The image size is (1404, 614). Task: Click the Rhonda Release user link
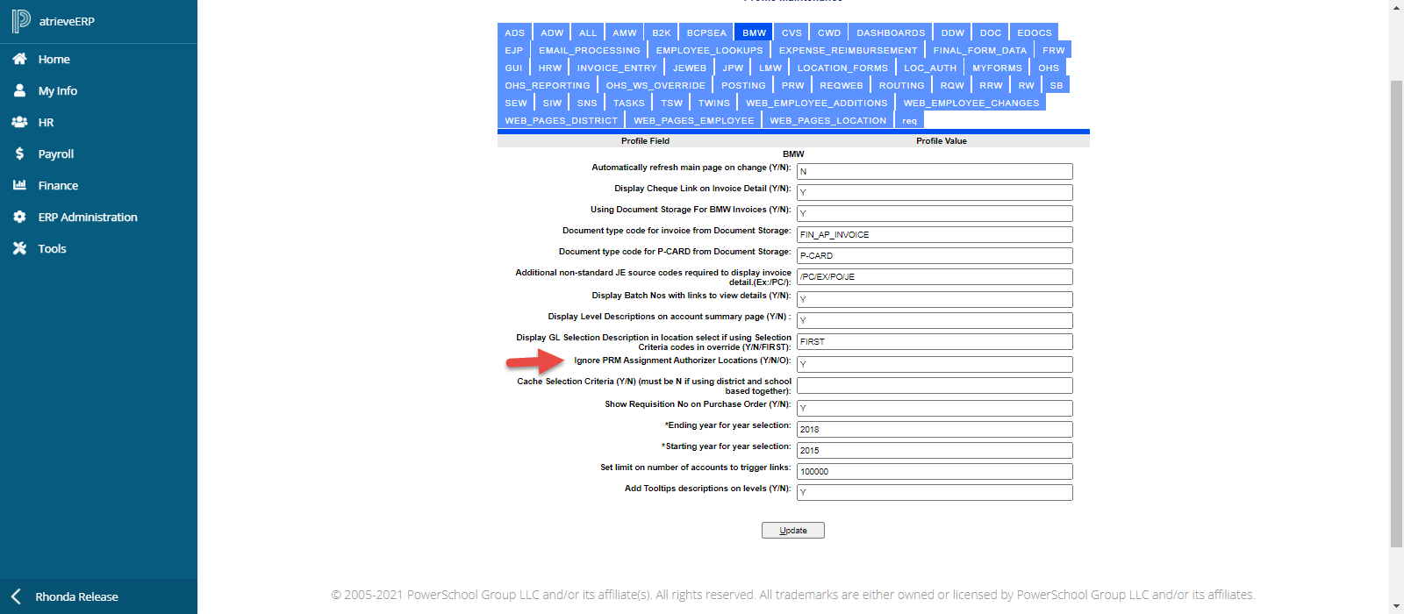76,596
